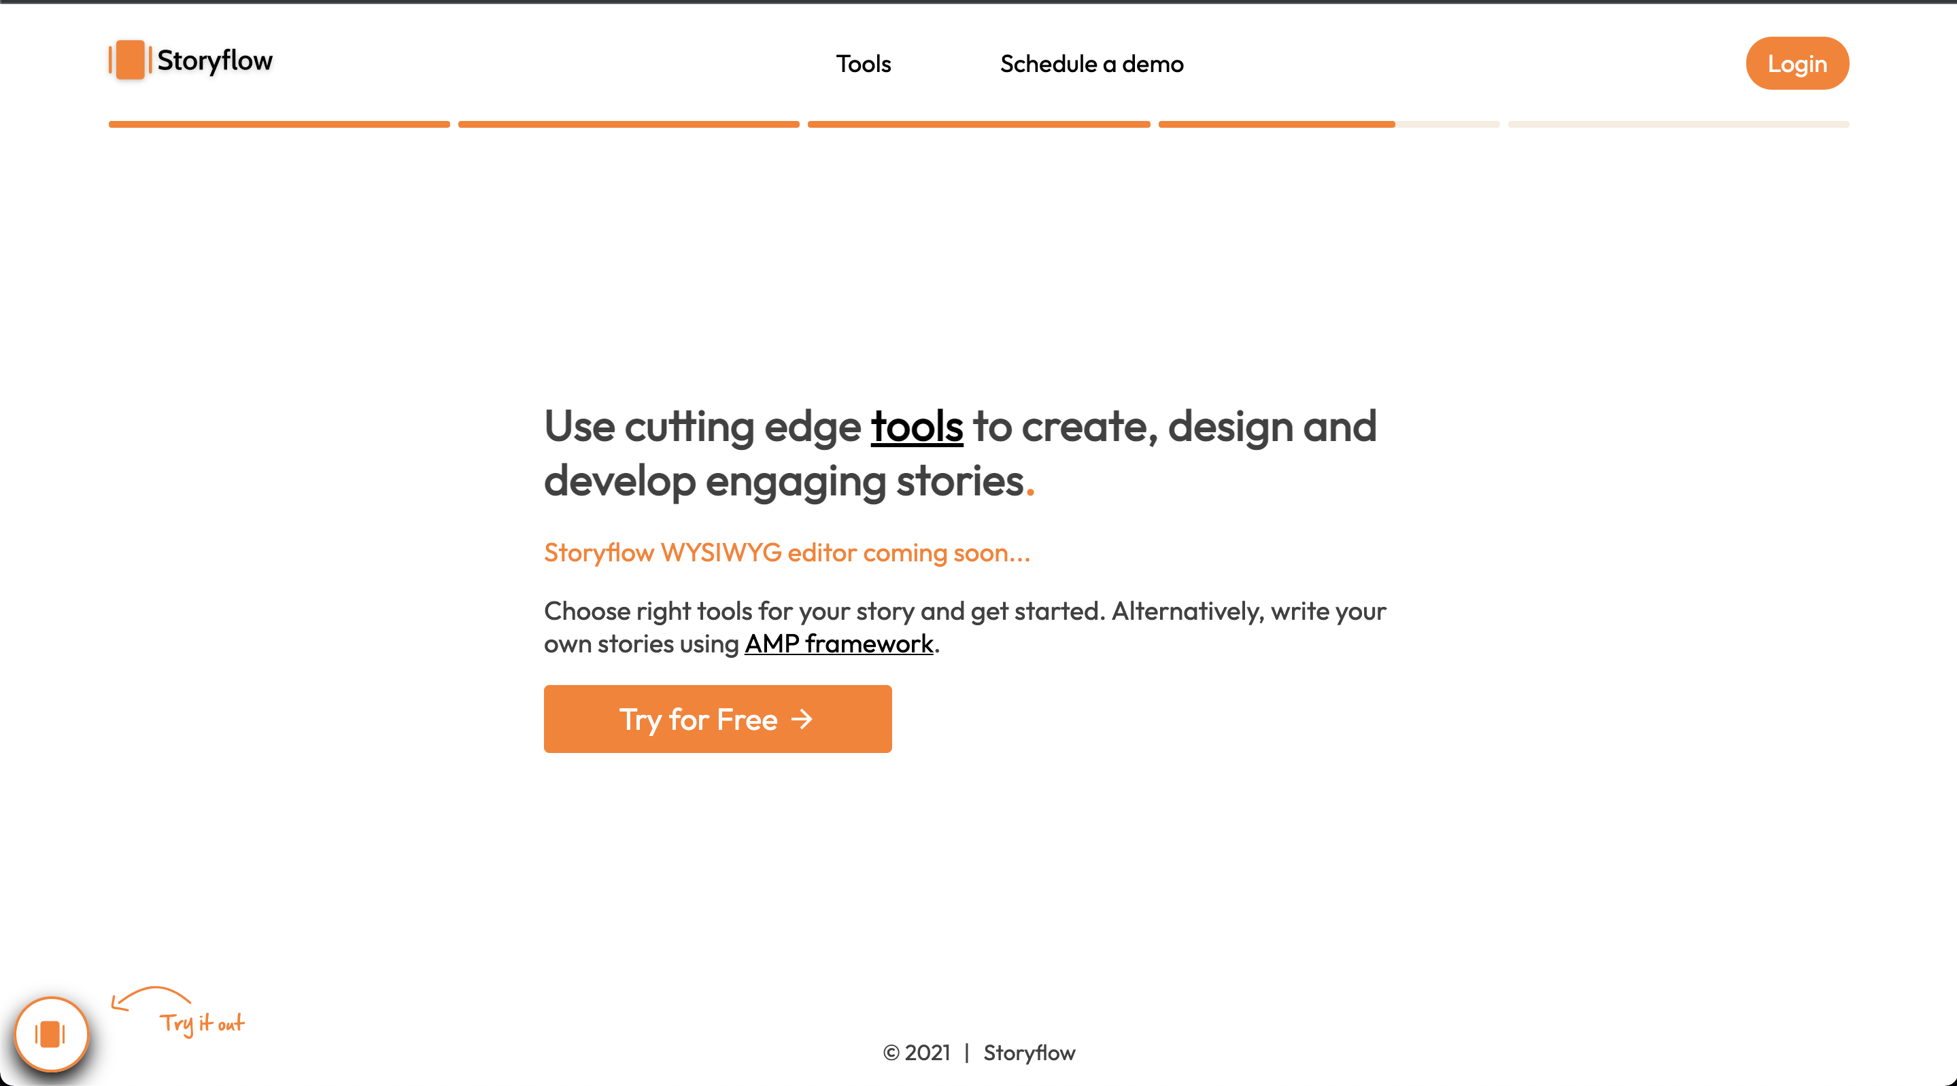The height and width of the screenshot is (1086, 1957).
Task: Select the second story progress bar segment
Action: point(628,124)
